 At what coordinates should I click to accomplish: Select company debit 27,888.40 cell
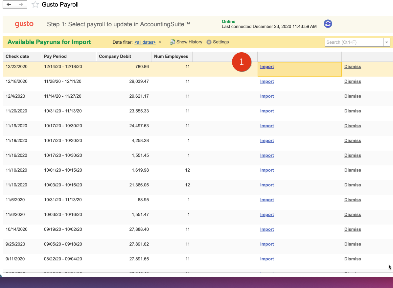[x=124, y=232]
